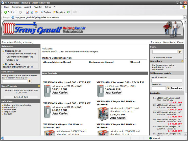Open the Ihr Konto link
Viewport: 188px width, 141px height.
156,42
